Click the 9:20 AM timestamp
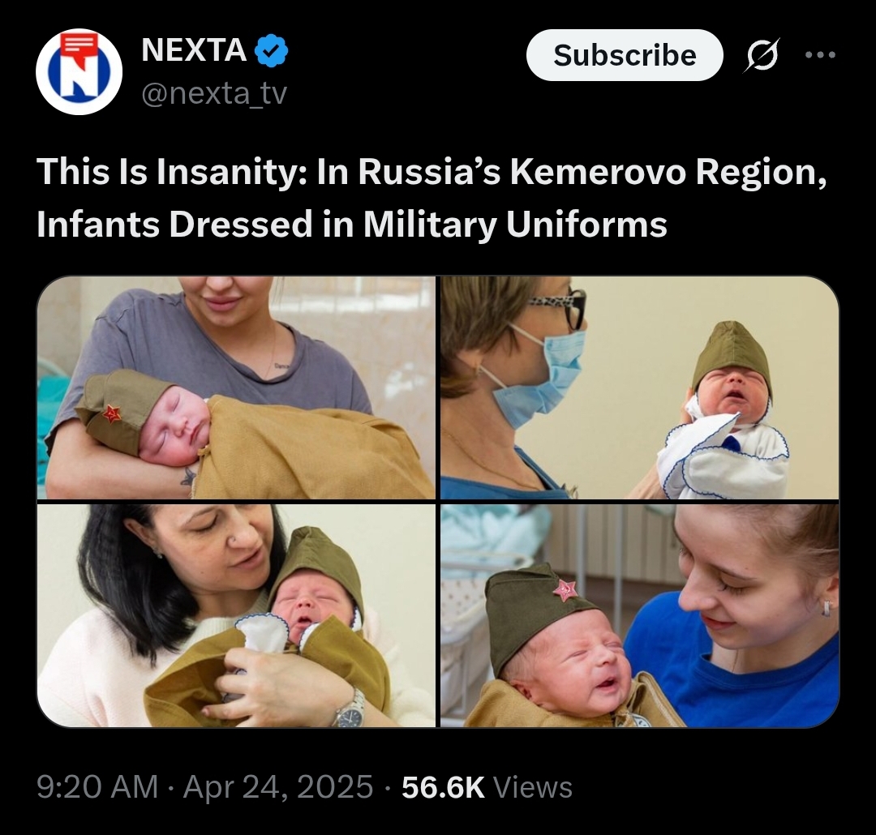The height and width of the screenshot is (835, 876). tap(97, 787)
